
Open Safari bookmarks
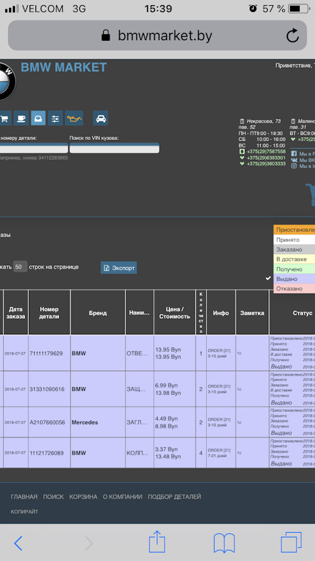click(x=224, y=543)
